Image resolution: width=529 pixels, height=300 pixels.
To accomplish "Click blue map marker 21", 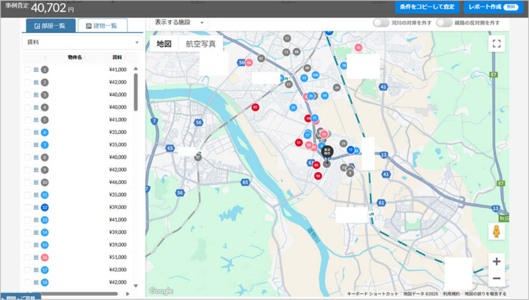I will pyautogui.click(x=293, y=108).
